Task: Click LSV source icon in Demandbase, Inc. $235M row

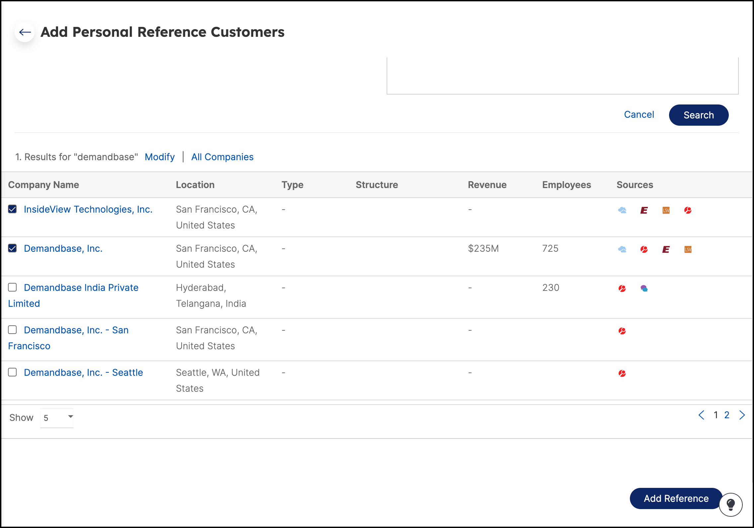Action: (688, 249)
